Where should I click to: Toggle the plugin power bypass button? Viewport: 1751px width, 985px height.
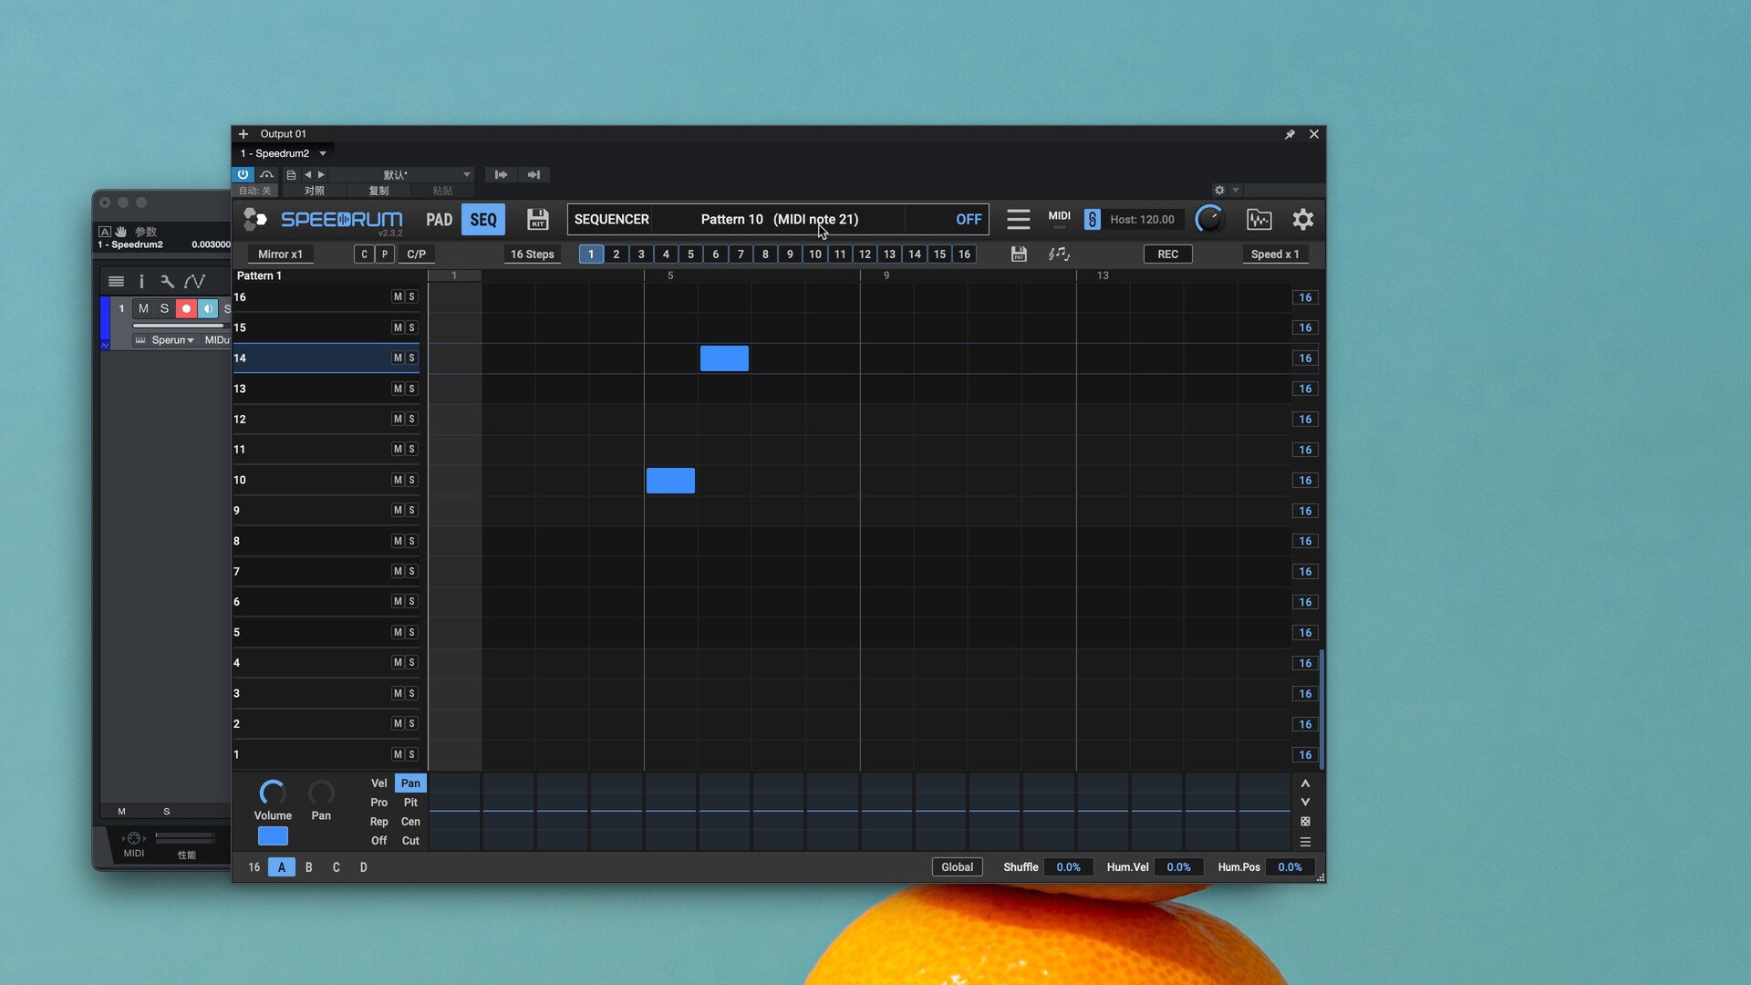click(243, 174)
